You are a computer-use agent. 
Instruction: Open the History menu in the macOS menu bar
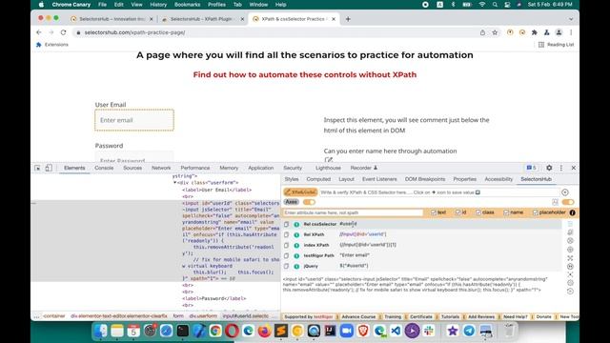[x=158, y=5]
